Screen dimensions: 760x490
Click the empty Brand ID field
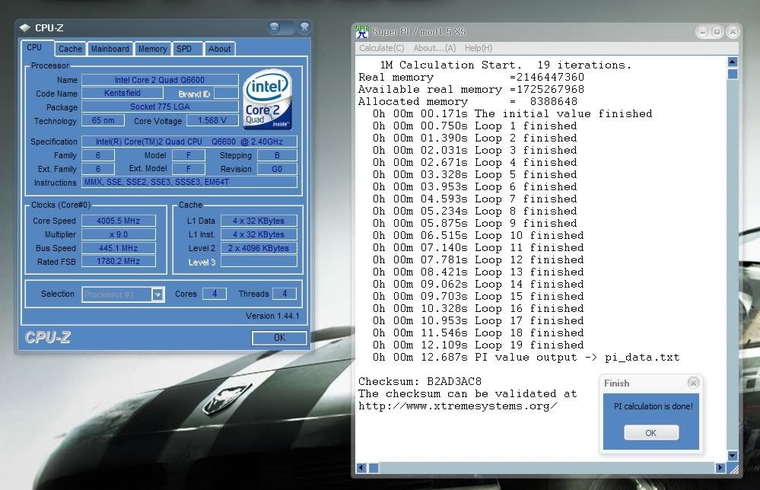pos(226,93)
